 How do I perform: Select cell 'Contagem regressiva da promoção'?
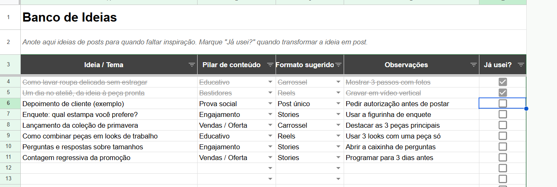point(109,158)
